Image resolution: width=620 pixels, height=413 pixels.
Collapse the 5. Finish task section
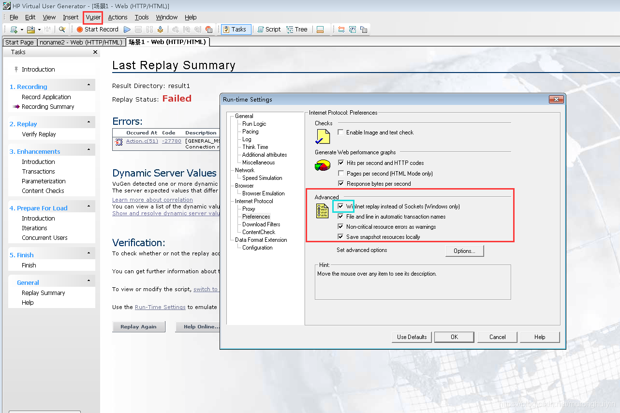pos(89,253)
